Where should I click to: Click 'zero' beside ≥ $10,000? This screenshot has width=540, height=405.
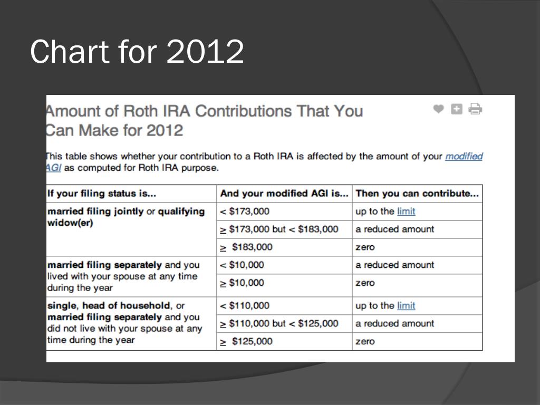point(418,285)
